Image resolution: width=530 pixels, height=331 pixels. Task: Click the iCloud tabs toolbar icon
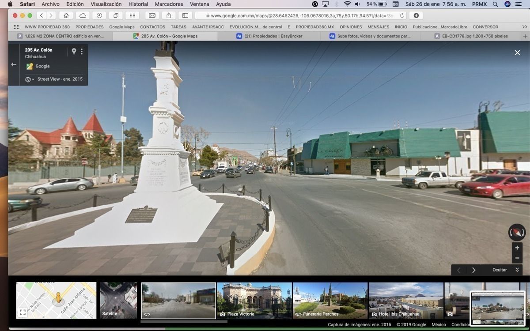(83, 15)
